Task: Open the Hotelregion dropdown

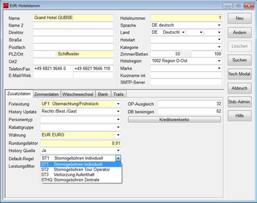Action: click(219, 61)
